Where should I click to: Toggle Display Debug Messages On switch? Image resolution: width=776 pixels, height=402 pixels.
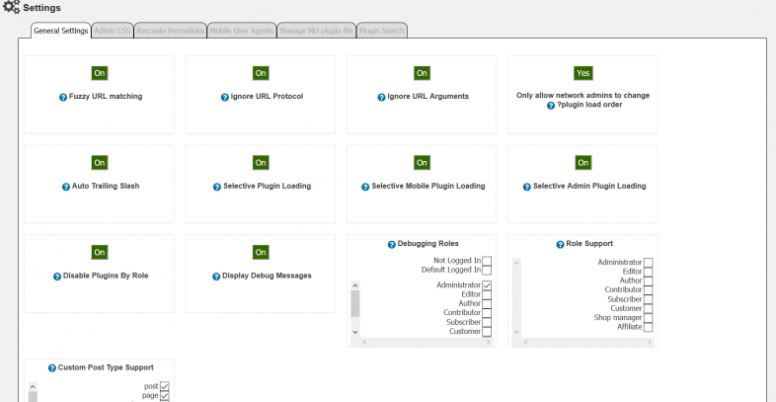[x=261, y=253]
